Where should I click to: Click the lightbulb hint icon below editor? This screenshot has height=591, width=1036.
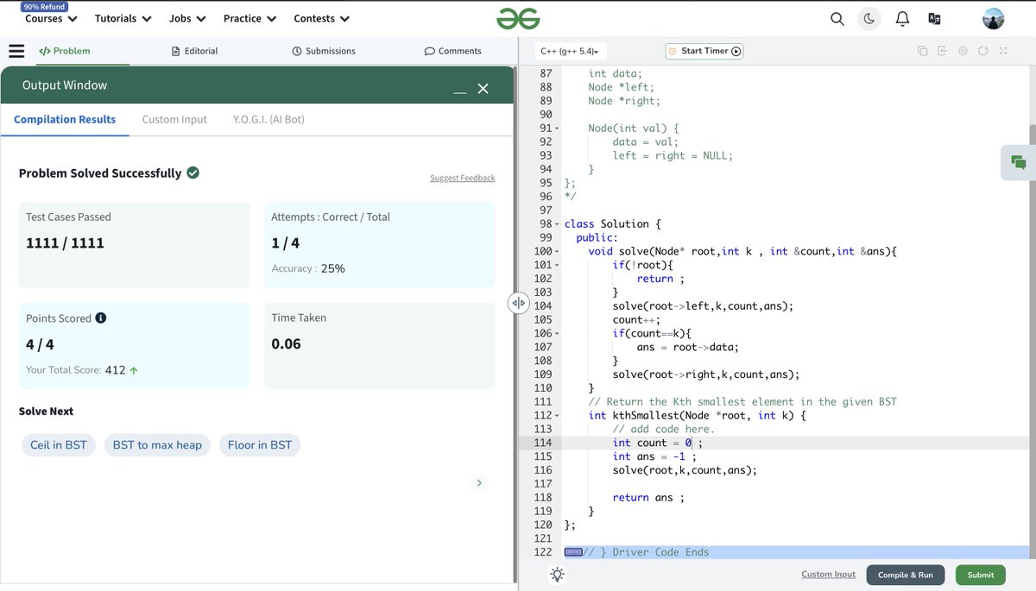[x=558, y=575]
